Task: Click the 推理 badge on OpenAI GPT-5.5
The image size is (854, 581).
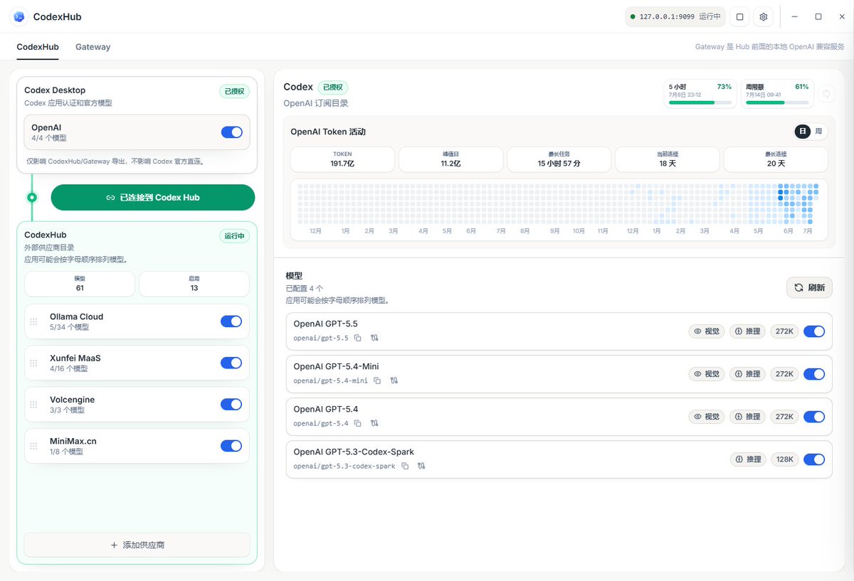Action: pos(748,331)
